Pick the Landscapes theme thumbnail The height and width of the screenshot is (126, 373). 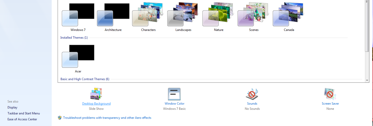coord(184,15)
